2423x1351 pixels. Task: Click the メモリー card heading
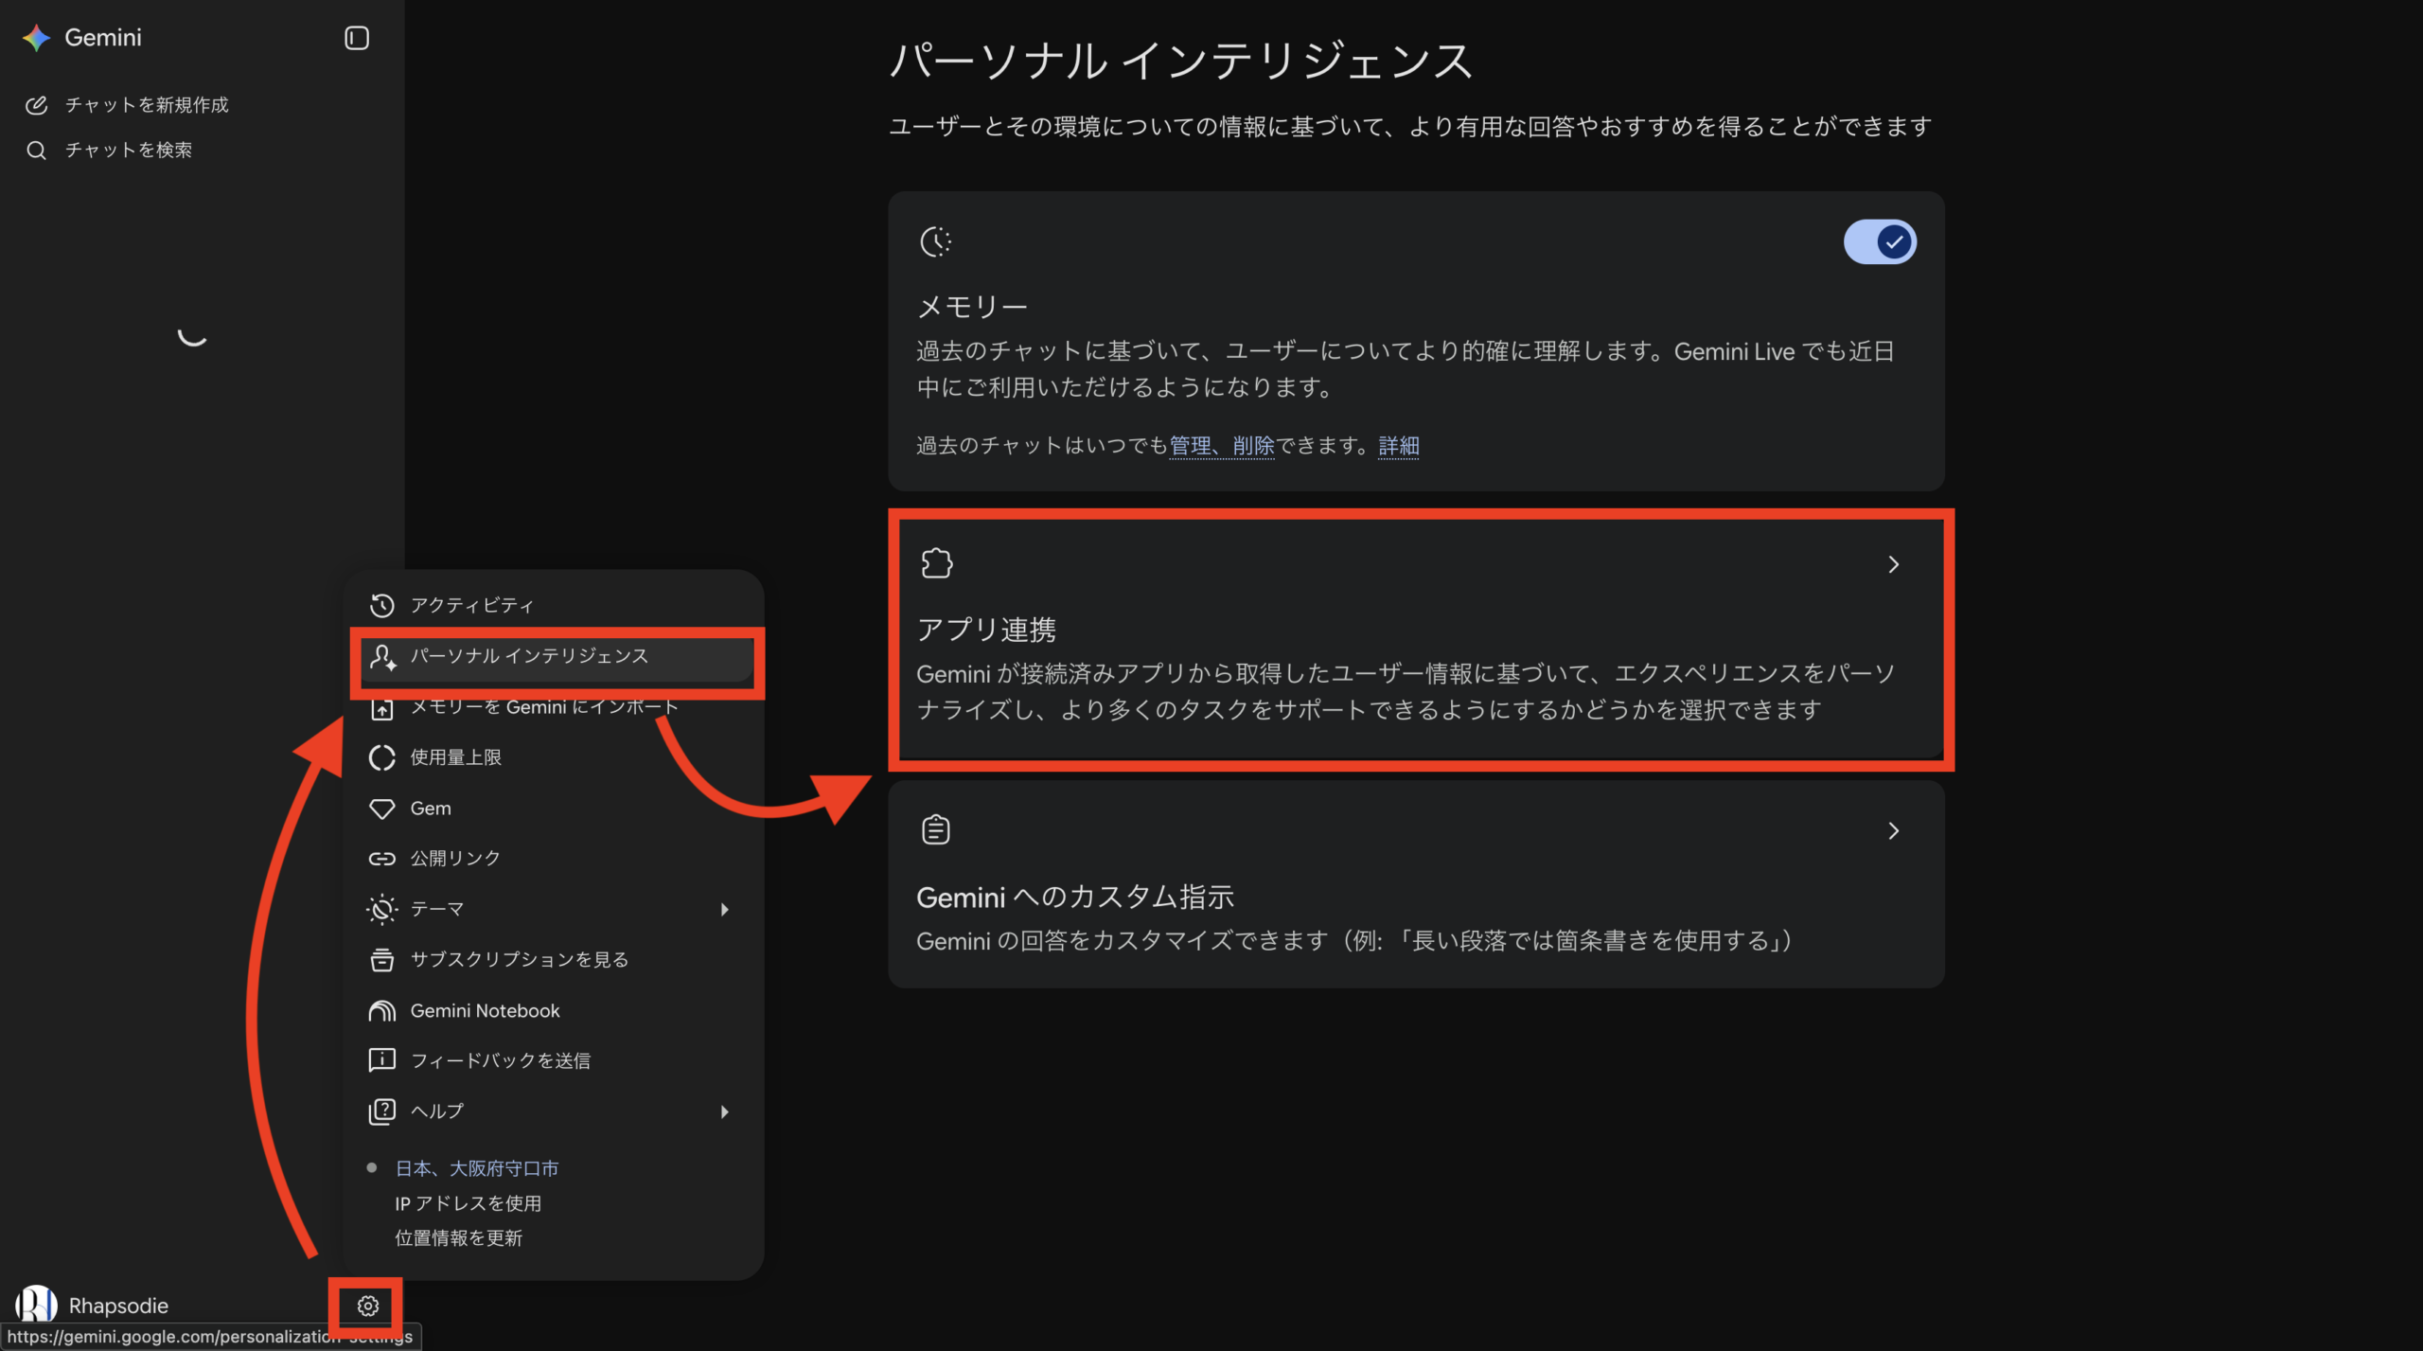(x=972, y=308)
